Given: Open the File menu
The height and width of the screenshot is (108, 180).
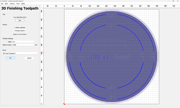Looking at the screenshot, I should pyautogui.click(x=2, y=4).
